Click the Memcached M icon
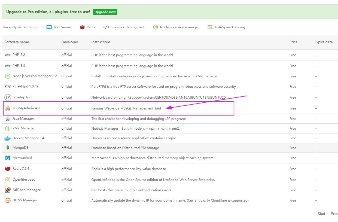The height and width of the screenshot is (222, 338). point(8,158)
